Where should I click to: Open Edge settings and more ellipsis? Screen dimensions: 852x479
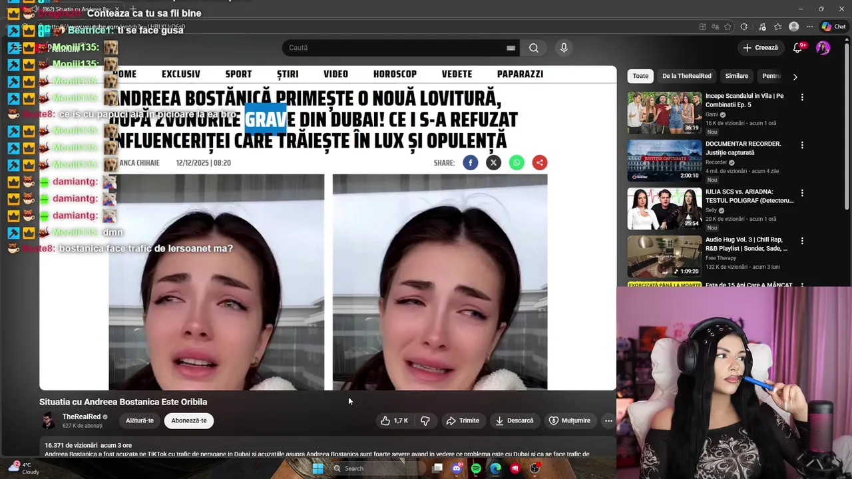point(809,27)
